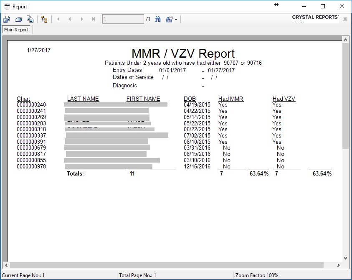Click entry end date 01/27/2017
The width and height of the screenshot is (352, 280).
(x=221, y=71)
